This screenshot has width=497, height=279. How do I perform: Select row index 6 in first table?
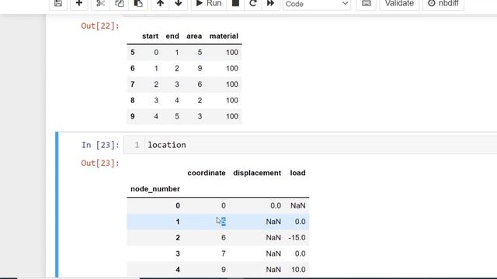click(133, 68)
